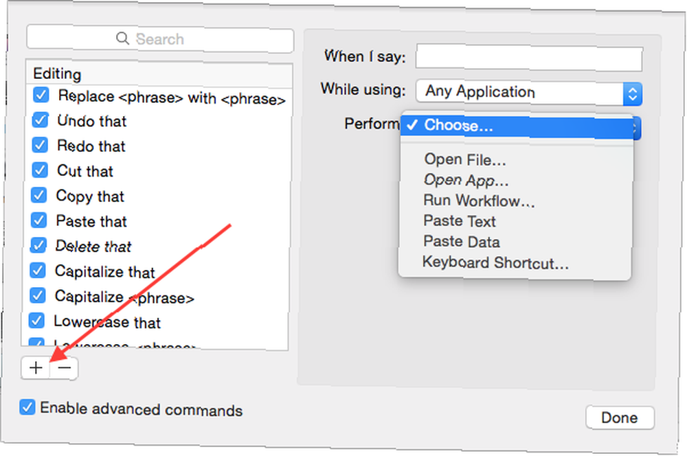Uncheck Replace phrase with phrase command
687x456 pixels.
(x=41, y=95)
